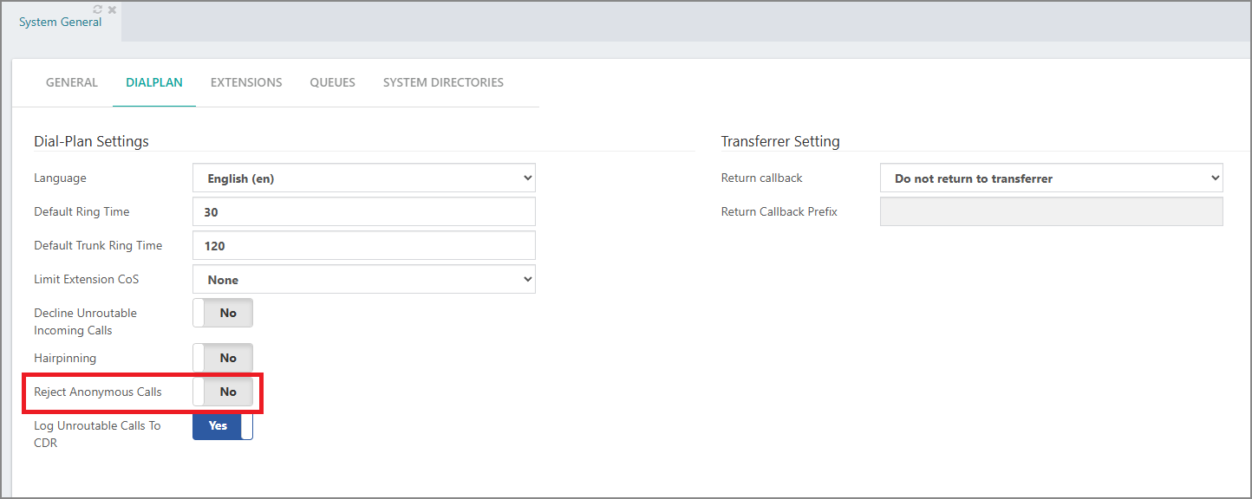Viewport: 1252px width, 499px height.
Task: Switch to SYSTEM DIRECTORIES tab
Action: click(x=443, y=82)
